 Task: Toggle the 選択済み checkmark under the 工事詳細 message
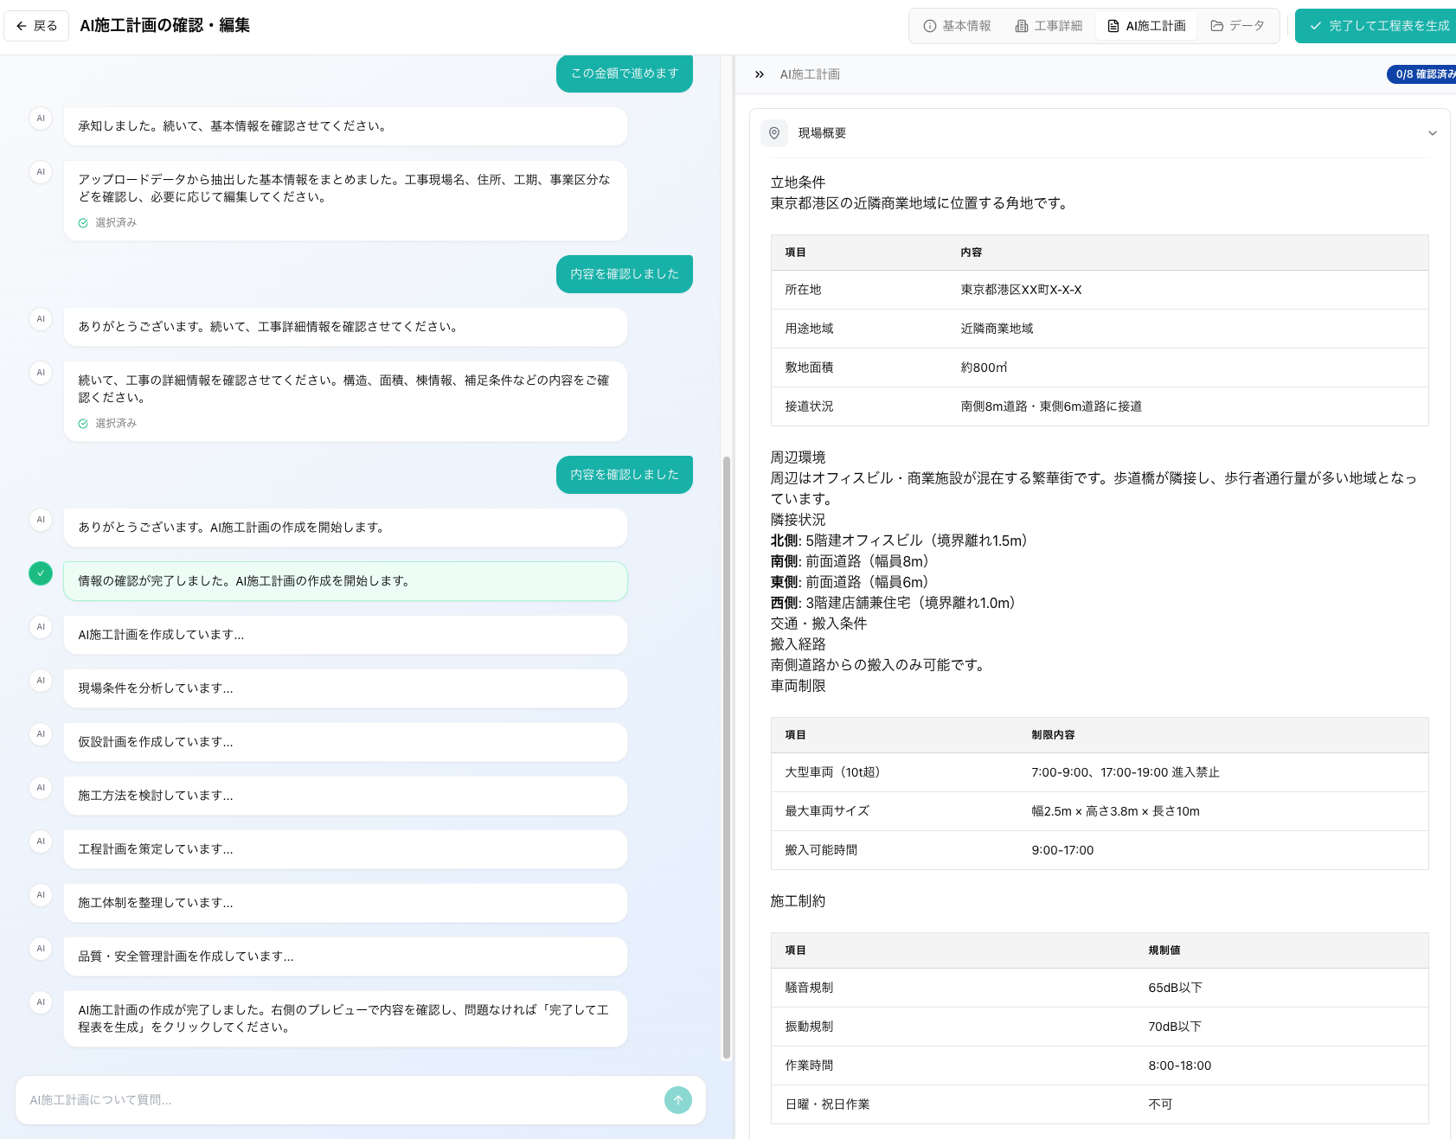coord(83,423)
